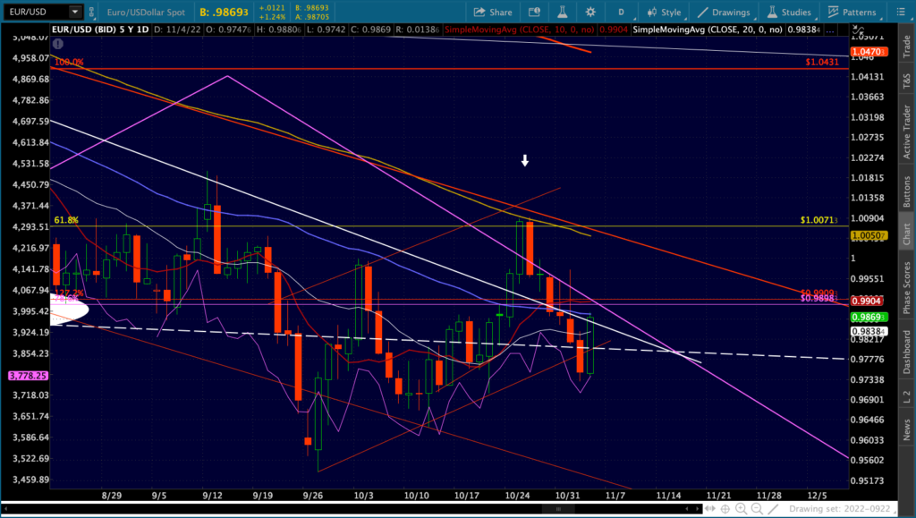This screenshot has width=916, height=518.
Task: Click the red SimpleMovingAvg (CLOSE, 10) label
Action: pos(520,30)
